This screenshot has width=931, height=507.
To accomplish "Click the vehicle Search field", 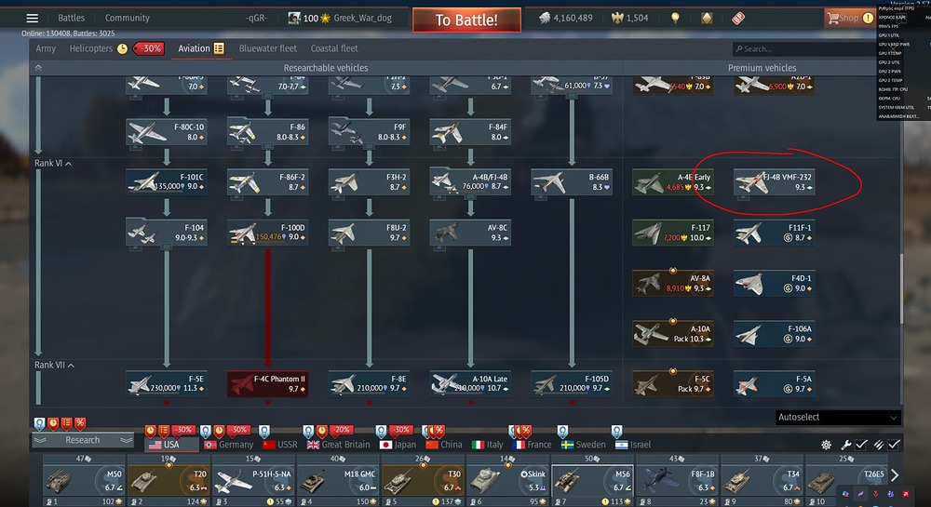I will [x=804, y=48].
